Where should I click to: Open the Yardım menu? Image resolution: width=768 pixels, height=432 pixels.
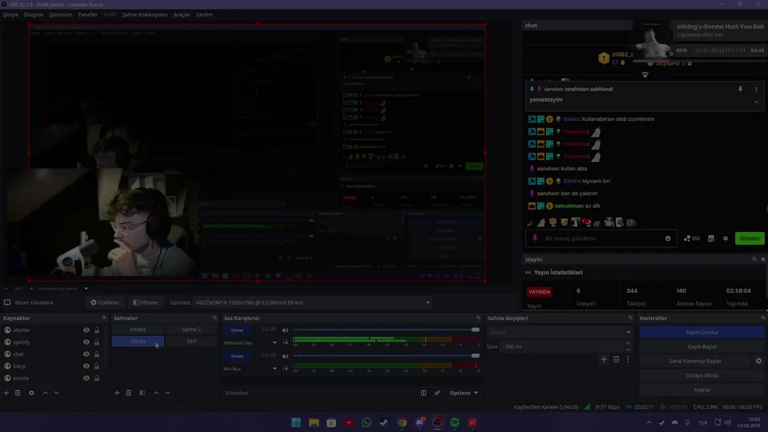click(204, 14)
